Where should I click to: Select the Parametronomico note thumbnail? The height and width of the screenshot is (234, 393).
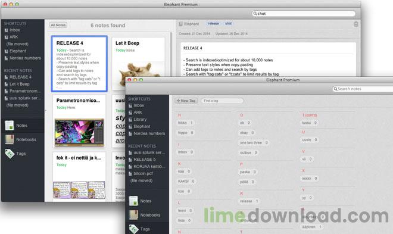pyautogui.click(x=79, y=133)
